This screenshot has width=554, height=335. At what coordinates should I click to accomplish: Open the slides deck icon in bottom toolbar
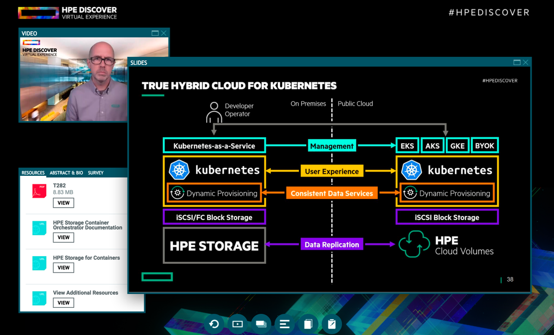(x=261, y=324)
